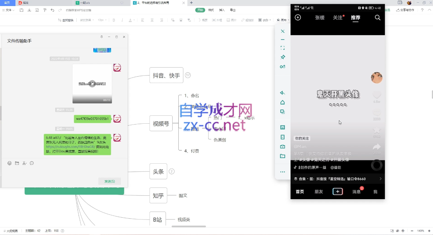Select the 知乎 mind map node
The height and width of the screenshot is (235, 433).
(x=158, y=195)
